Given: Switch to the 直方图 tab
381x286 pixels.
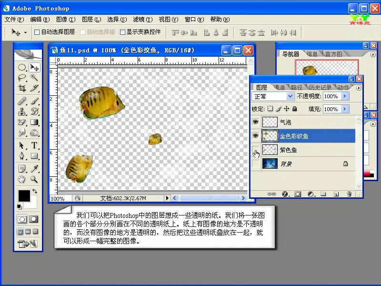Looking at the screenshot, I should point(334,54).
